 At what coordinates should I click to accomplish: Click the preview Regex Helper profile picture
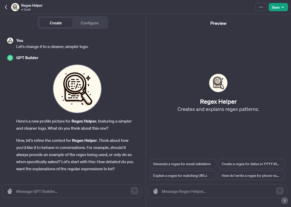point(218,83)
